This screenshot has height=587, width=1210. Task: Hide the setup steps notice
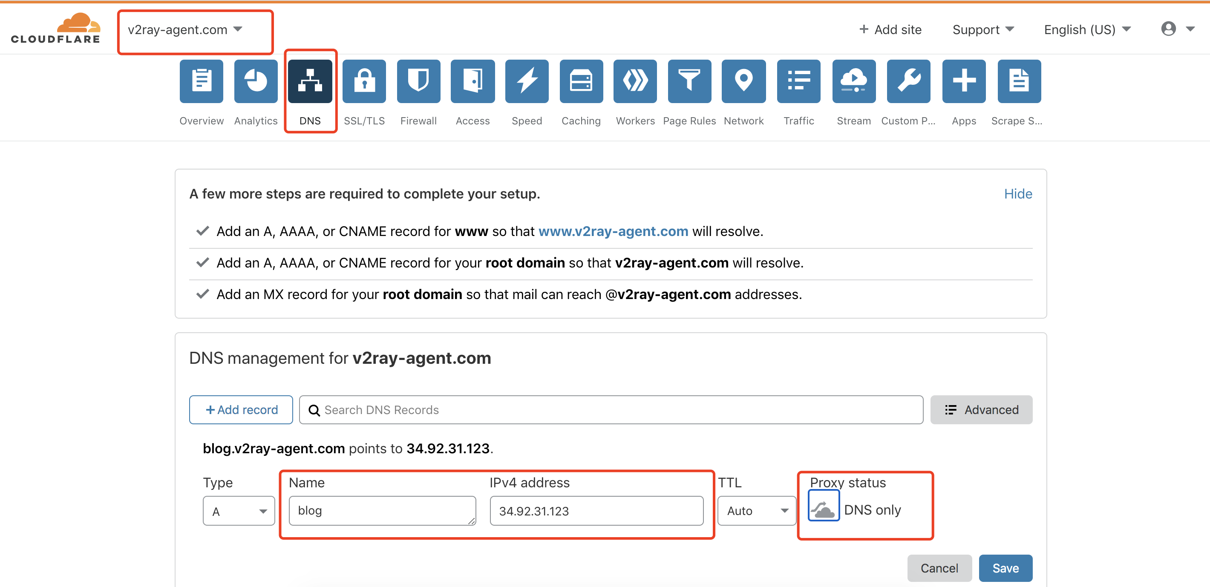click(1017, 193)
